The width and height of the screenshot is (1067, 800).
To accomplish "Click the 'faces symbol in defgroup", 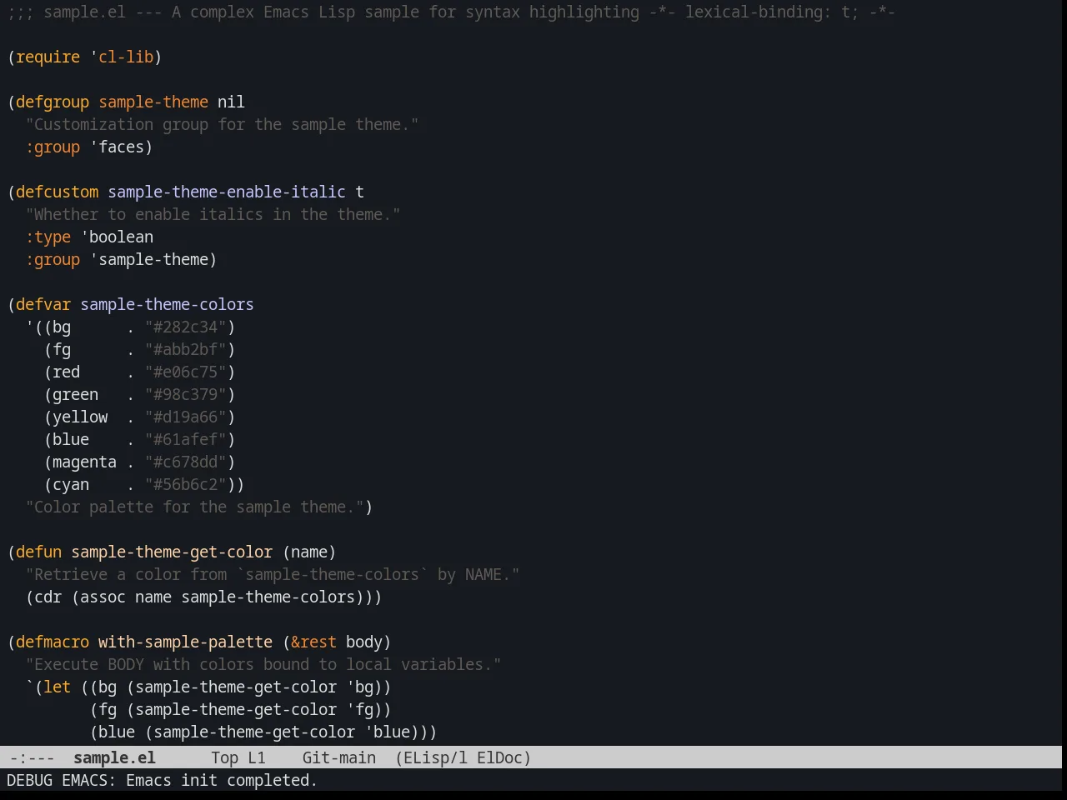I will point(117,147).
